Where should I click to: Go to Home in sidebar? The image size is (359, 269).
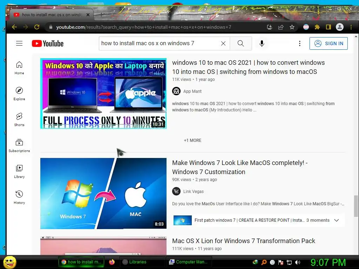tap(19, 68)
